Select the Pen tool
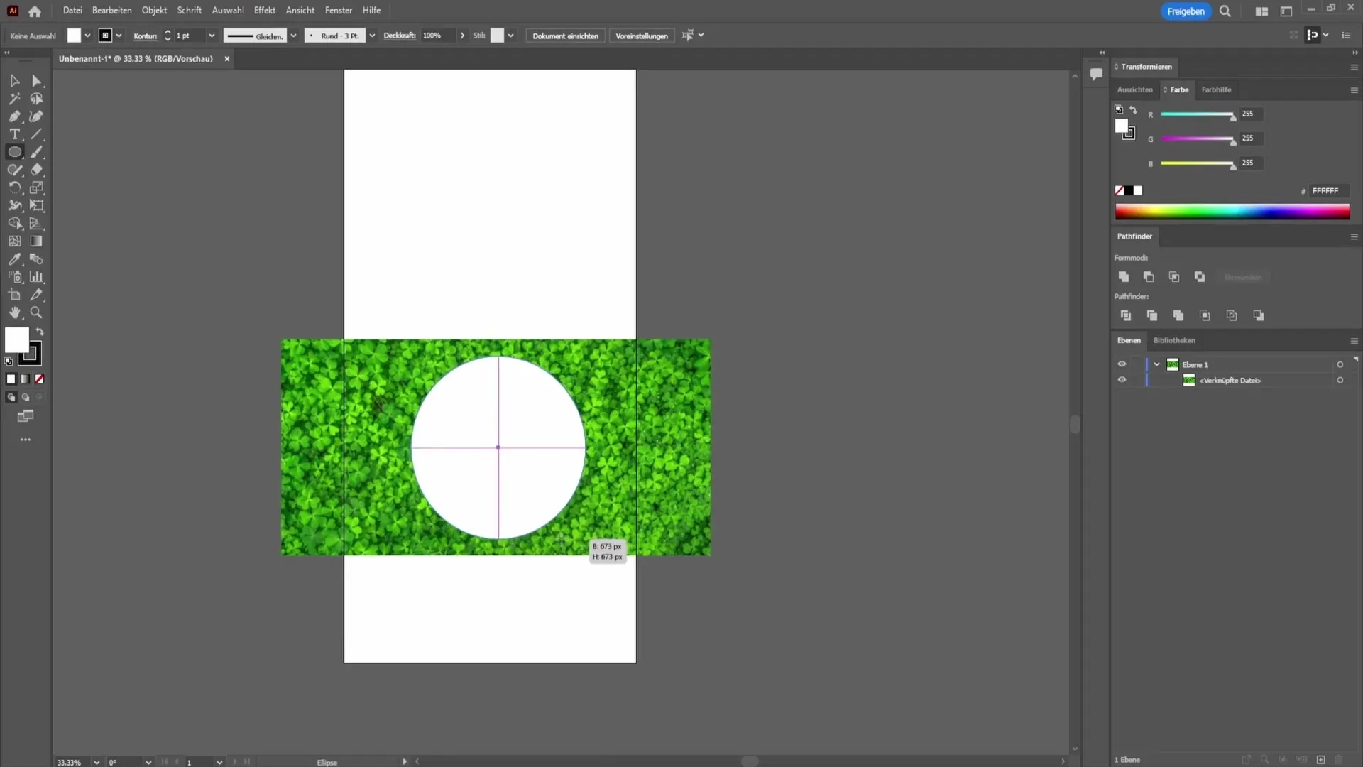This screenshot has height=767, width=1363. pos(14,116)
